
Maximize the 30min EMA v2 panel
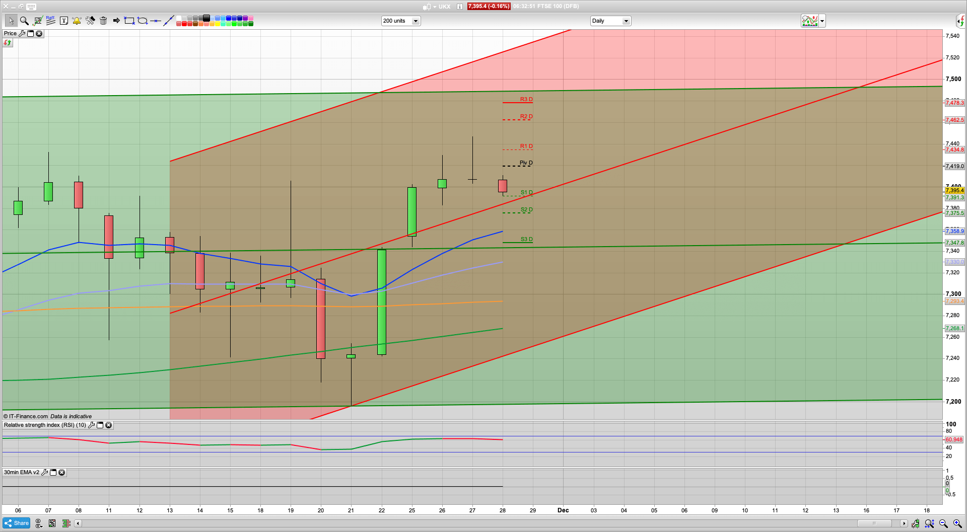coord(53,472)
